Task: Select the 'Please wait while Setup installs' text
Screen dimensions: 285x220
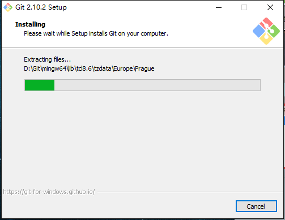Action: [96, 33]
